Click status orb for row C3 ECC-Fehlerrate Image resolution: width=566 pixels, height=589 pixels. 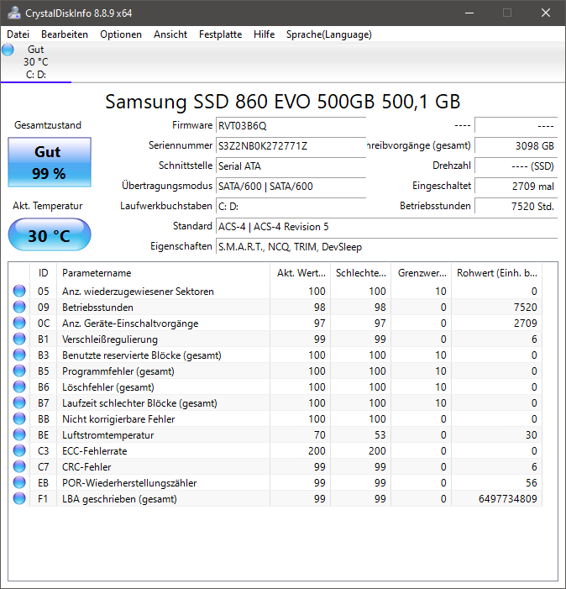(19, 450)
